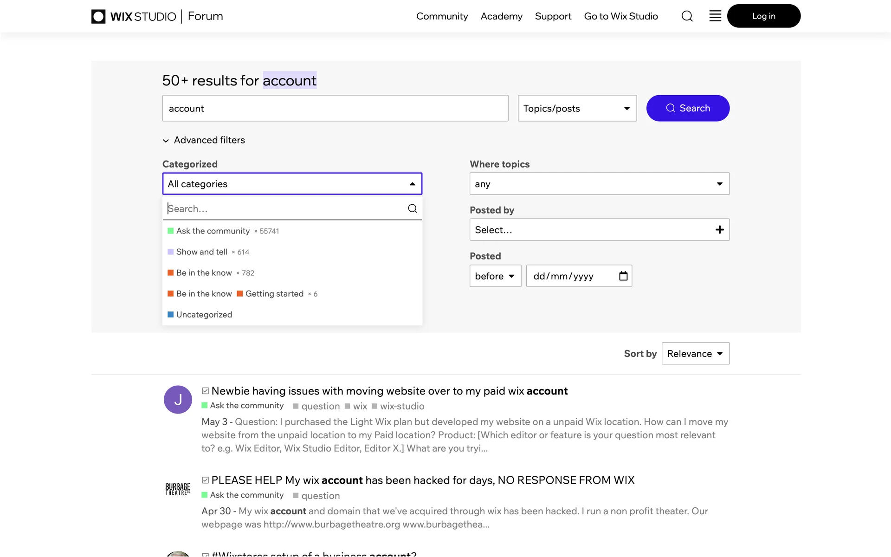The image size is (891, 557).
Task: Open the 'before' date condition dropdown
Action: click(x=495, y=276)
